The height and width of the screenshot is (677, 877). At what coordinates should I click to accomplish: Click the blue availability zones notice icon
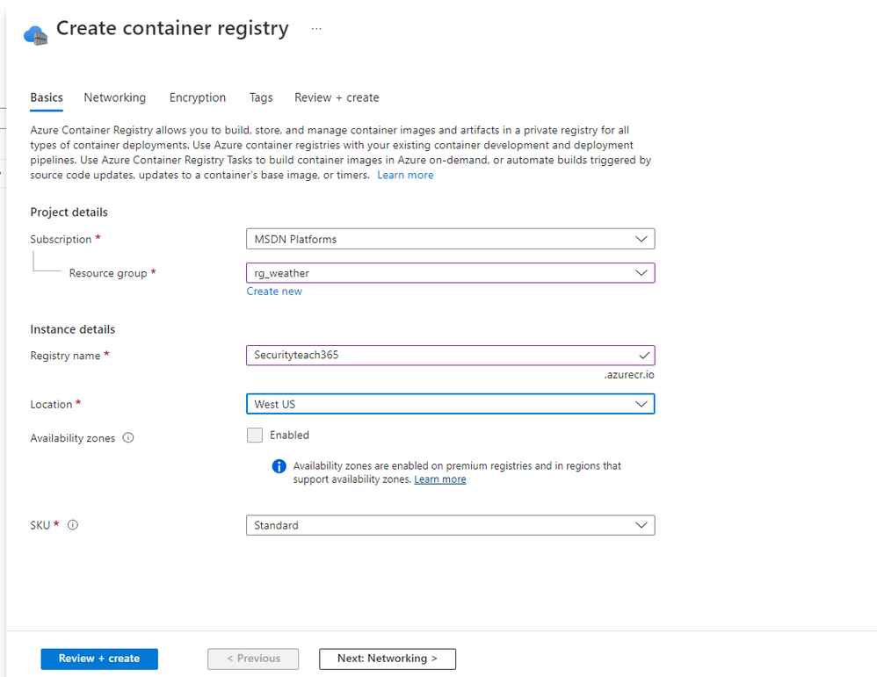pos(279,466)
